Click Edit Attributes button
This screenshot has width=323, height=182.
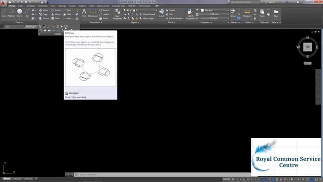tap(174, 18)
